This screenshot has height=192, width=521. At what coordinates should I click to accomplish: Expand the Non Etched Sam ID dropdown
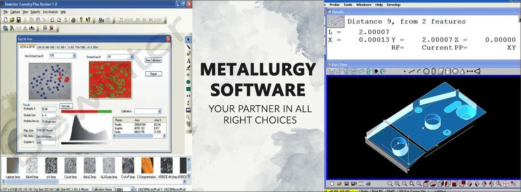coord(74,56)
